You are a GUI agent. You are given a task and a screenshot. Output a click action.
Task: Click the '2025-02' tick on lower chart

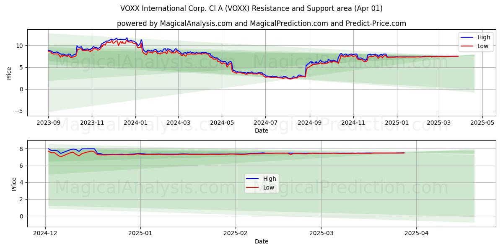point(236,233)
